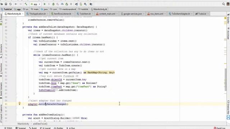Navigate forward with the right arrow
The height and width of the screenshot is (129, 230).
[x=20, y=4]
